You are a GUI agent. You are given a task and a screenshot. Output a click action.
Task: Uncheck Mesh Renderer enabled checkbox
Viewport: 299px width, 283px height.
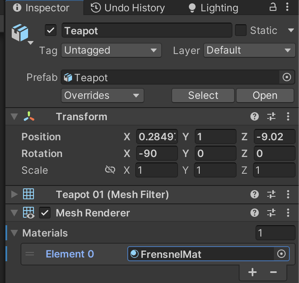tap(45, 213)
